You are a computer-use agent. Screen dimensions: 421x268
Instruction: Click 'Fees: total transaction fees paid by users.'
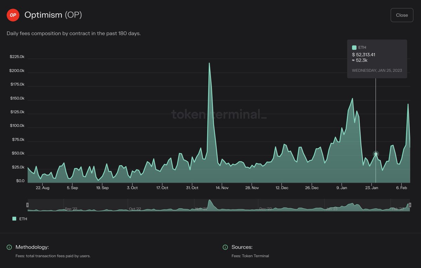pos(53,256)
